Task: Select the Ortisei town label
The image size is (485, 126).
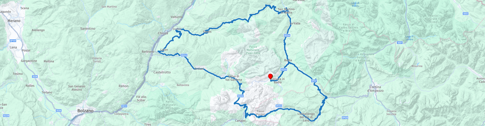Action: [199, 69]
